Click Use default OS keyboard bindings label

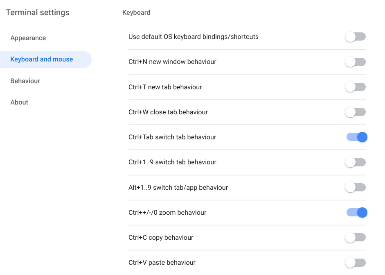pos(194,37)
